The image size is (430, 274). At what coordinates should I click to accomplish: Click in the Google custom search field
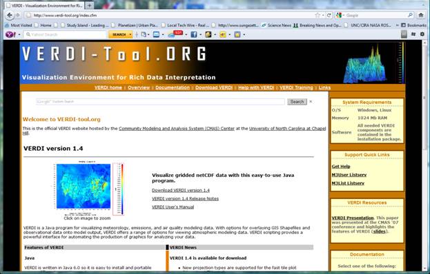pos(160,102)
